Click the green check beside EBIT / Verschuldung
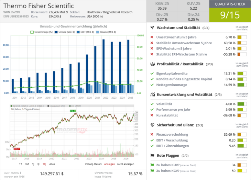The height and width of the screenshot is (180, 251). point(152,140)
